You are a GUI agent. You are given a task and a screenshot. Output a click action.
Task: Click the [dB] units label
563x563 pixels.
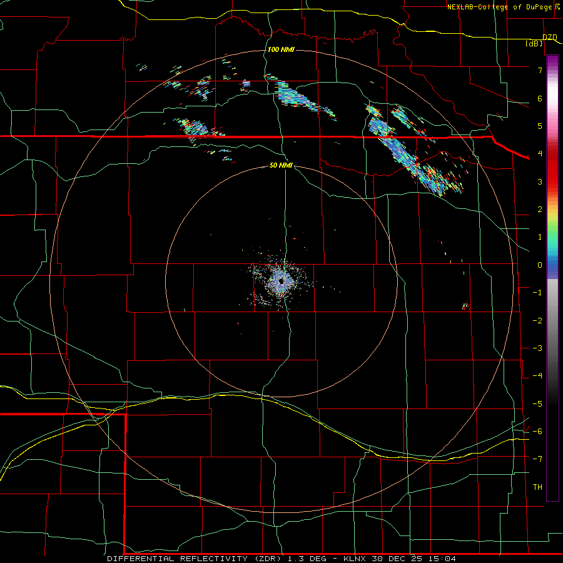(x=534, y=43)
